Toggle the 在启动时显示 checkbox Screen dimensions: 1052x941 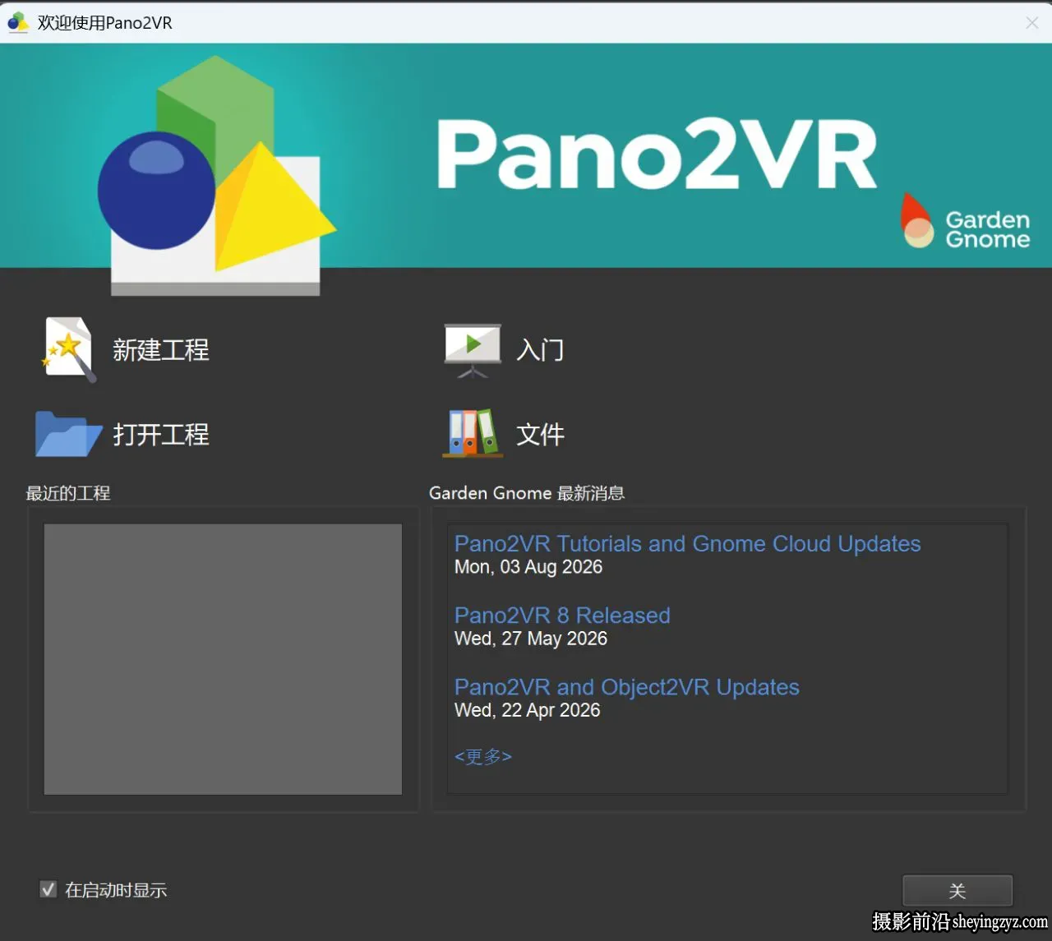48,889
